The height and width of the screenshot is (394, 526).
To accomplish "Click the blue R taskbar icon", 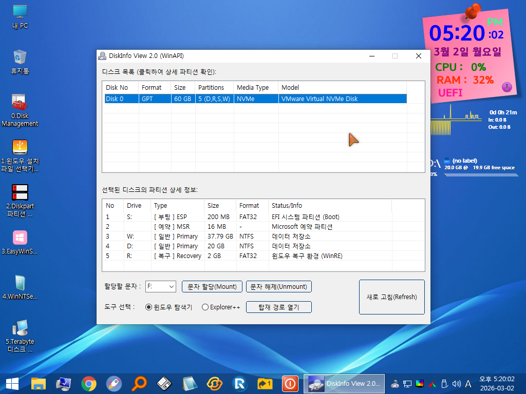I will pos(240,384).
